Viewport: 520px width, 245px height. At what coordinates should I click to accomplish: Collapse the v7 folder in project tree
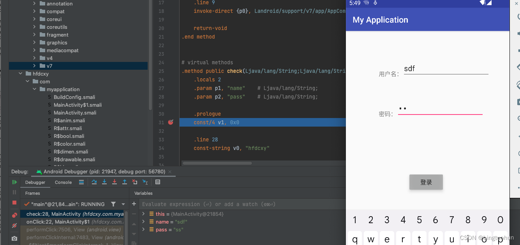[34, 66]
